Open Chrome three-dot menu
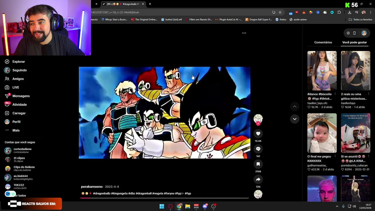 (x=371, y=12)
